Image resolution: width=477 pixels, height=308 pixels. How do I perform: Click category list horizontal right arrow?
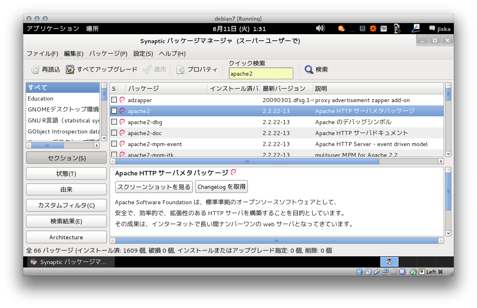click(x=97, y=146)
